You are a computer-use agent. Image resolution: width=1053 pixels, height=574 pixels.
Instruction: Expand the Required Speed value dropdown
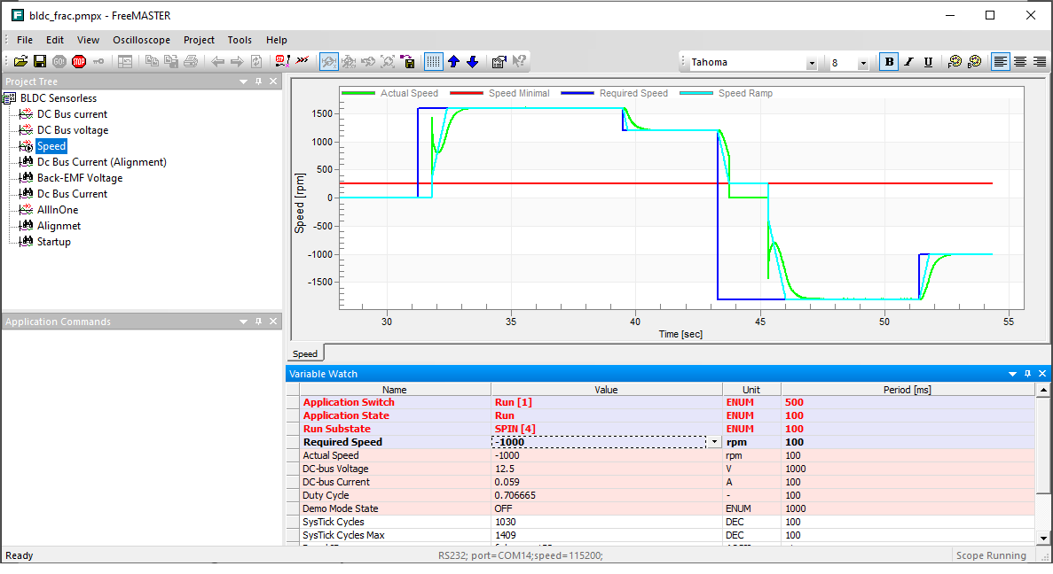[714, 442]
